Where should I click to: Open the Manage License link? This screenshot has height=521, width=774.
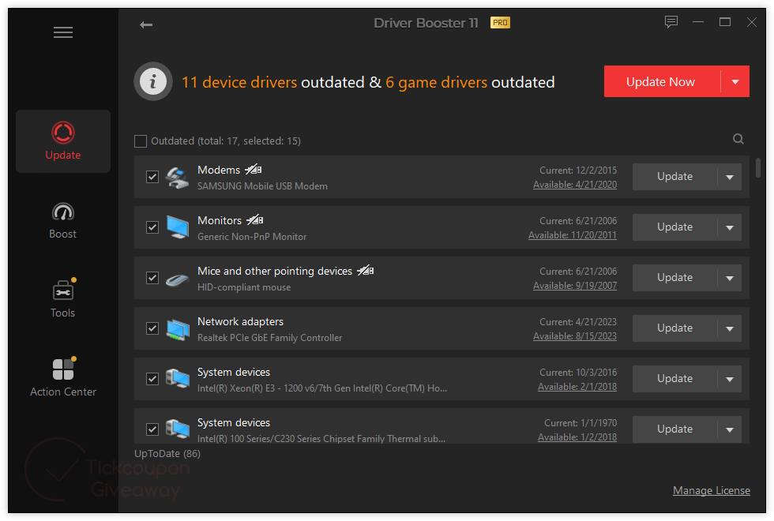coord(711,490)
